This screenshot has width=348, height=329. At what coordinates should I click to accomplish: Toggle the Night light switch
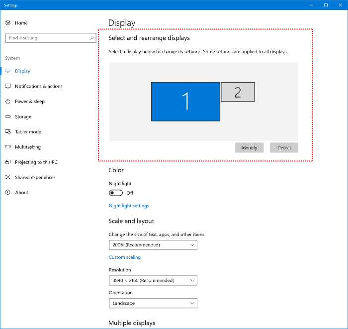pyautogui.click(x=116, y=193)
